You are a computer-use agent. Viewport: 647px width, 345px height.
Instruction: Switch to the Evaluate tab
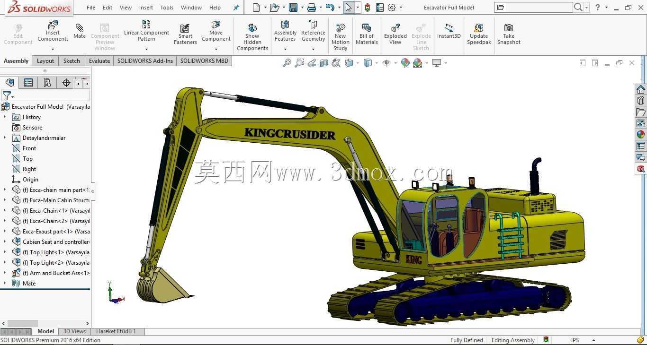click(99, 61)
